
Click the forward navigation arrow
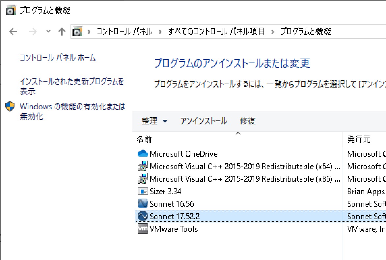tap(33, 32)
